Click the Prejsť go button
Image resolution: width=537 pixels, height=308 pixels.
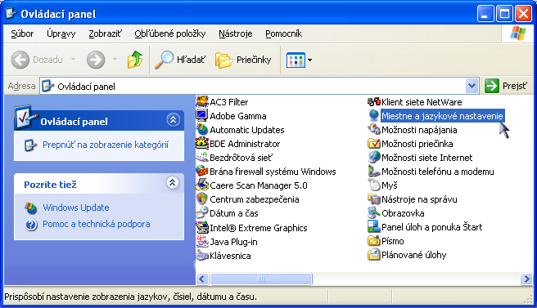click(507, 86)
